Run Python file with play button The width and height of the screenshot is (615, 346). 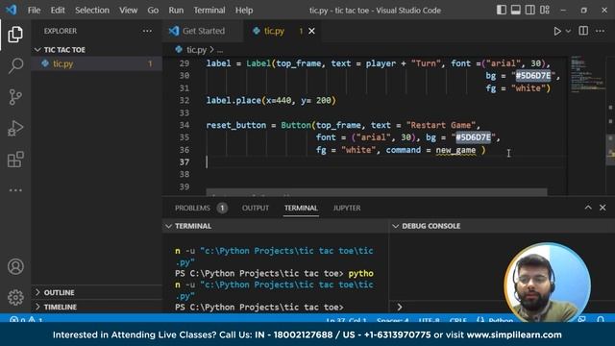(x=557, y=31)
